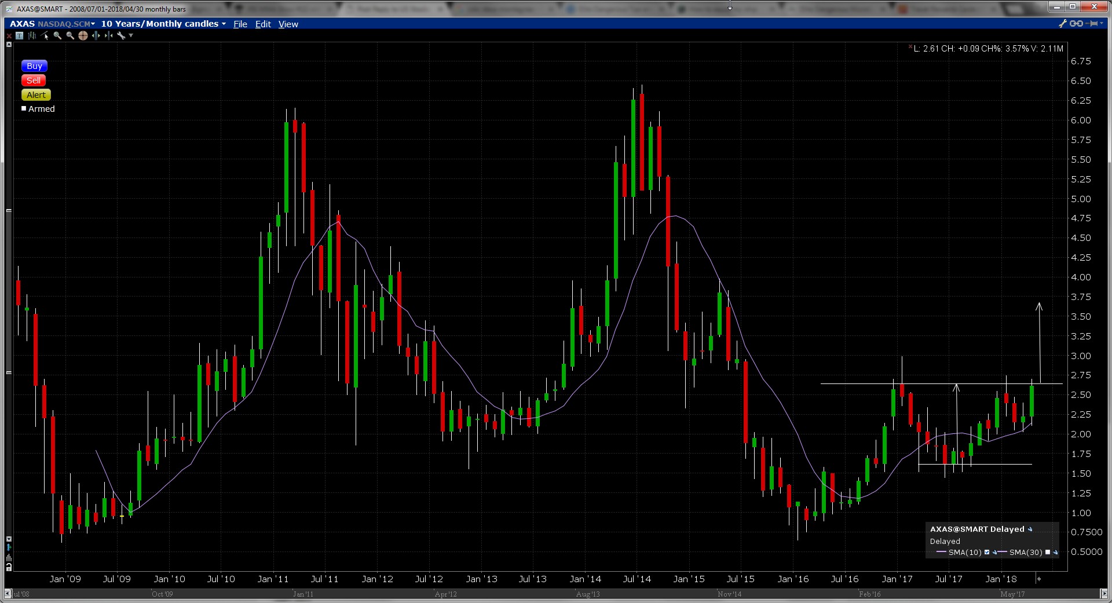Click the right arrow of time scrollbar
Screen dimensions: 1112x603
[1103, 594]
